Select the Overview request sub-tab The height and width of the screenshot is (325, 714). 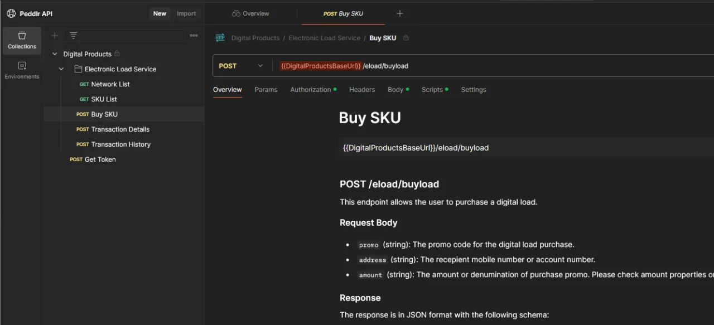[228, 90]
